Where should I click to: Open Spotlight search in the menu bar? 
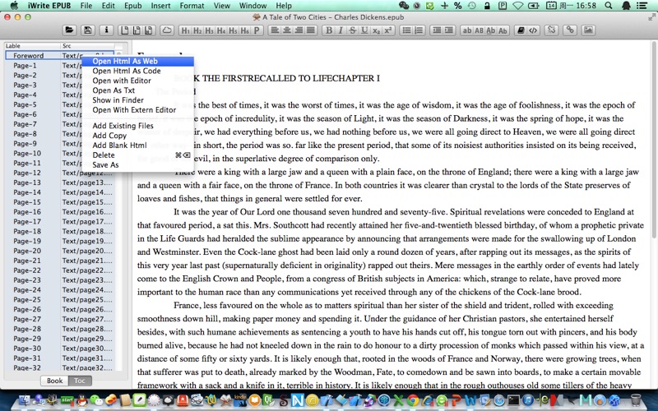pos(609,6)
